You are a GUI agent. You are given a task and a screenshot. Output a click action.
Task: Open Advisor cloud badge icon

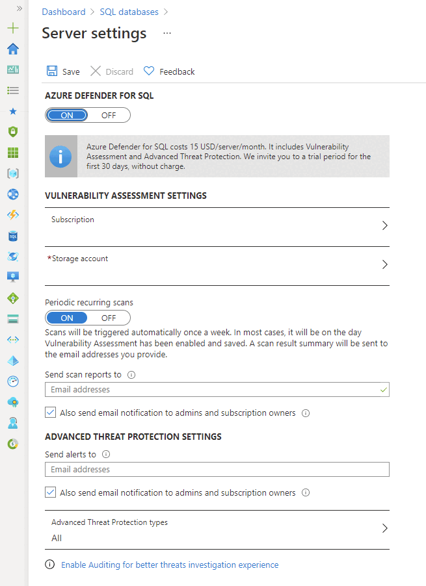(x=13, y=402)
